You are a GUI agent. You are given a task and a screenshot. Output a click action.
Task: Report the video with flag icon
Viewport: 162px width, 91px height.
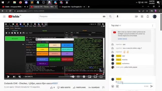pos(103,87)
